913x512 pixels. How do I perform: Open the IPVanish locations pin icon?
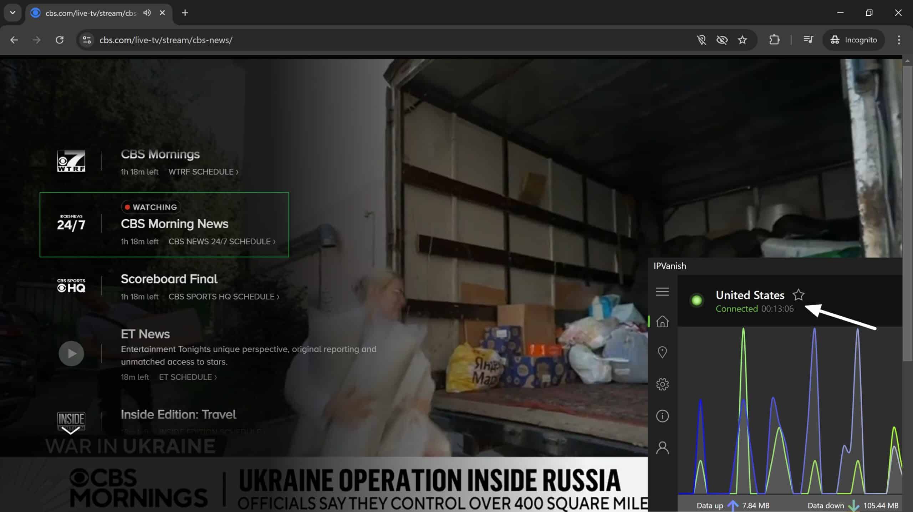662,353
